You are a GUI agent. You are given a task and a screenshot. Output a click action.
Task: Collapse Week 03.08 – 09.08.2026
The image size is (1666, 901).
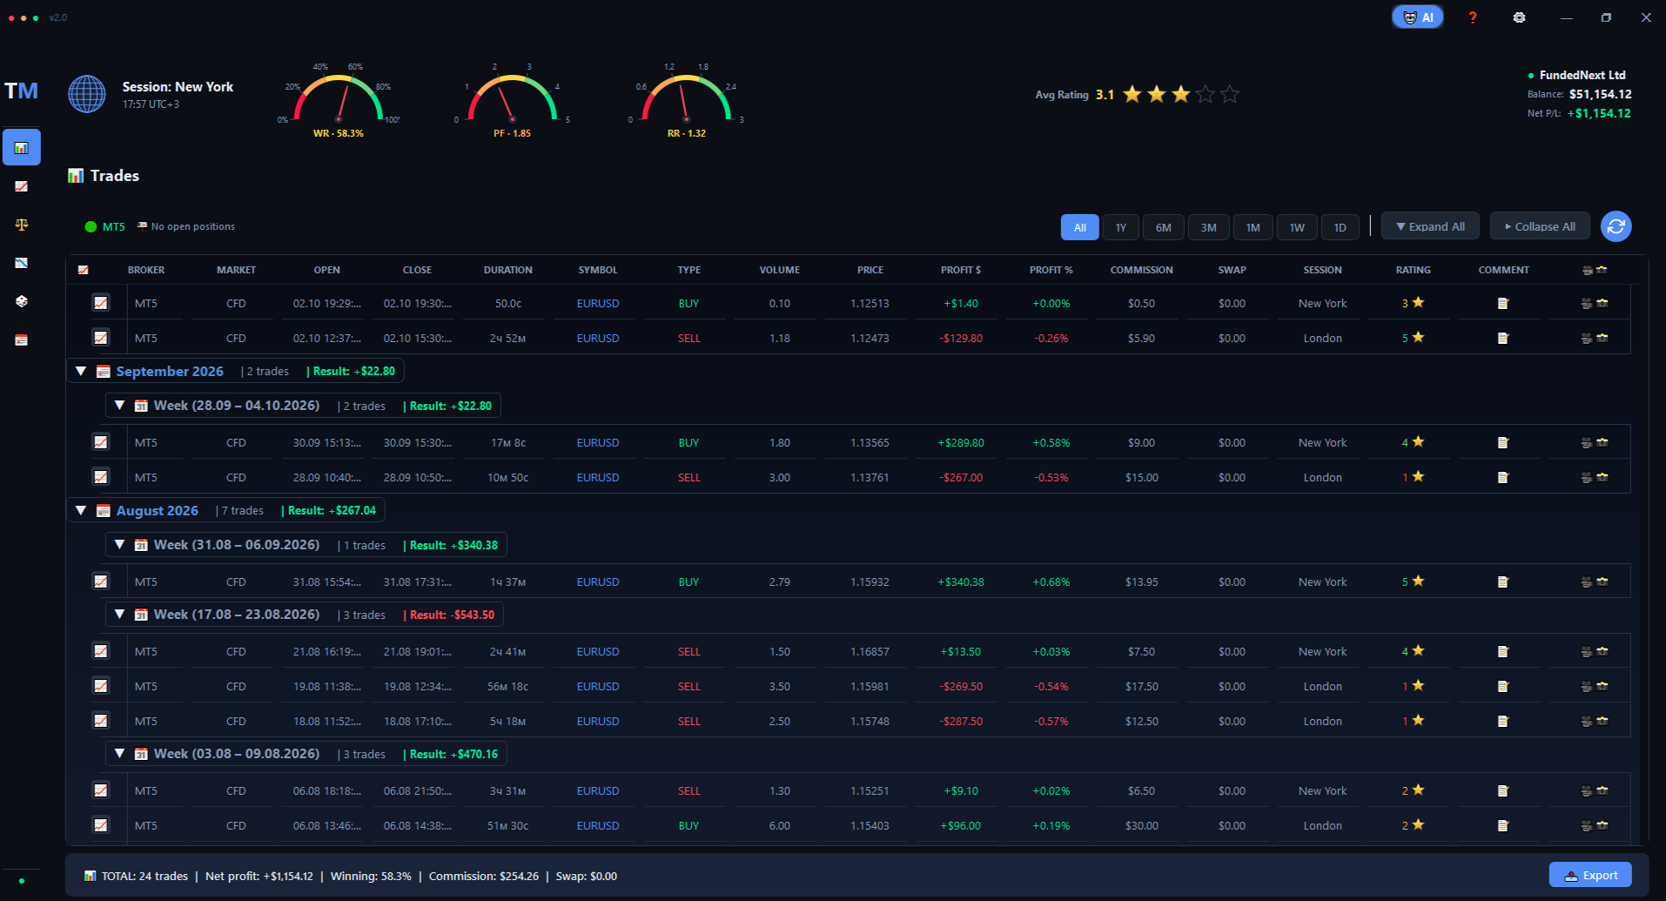[x=120, y=754]
